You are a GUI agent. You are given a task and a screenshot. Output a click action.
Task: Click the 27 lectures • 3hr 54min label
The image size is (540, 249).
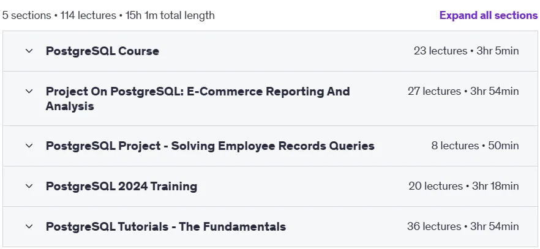[463, 91]
